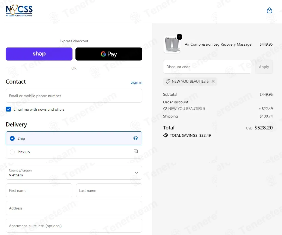Screen dimensions: 282x235
Task: Click the $528.20 total amount
Action: [x=264, y=128]
